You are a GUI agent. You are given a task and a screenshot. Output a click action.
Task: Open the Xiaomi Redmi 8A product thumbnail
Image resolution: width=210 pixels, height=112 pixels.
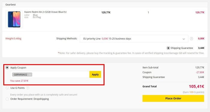[14, 19]
